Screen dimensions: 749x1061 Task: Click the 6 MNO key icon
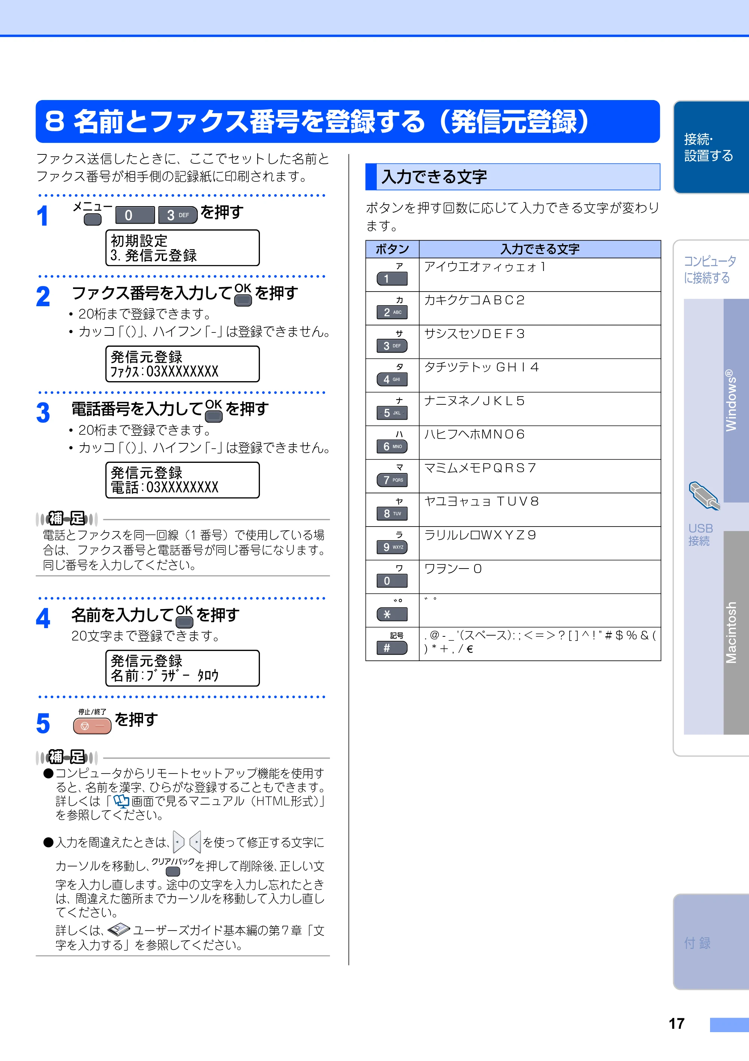pyautogui.click(x=392, y=446)
